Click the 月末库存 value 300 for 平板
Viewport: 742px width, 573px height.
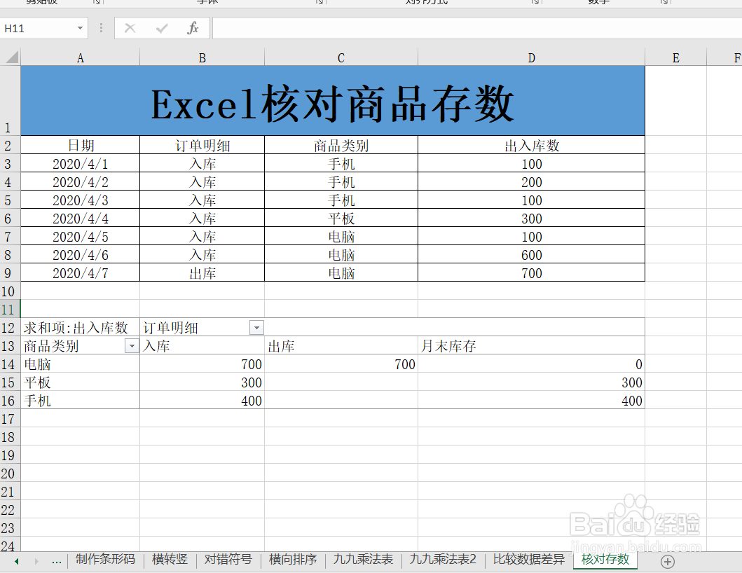(531, 382)
